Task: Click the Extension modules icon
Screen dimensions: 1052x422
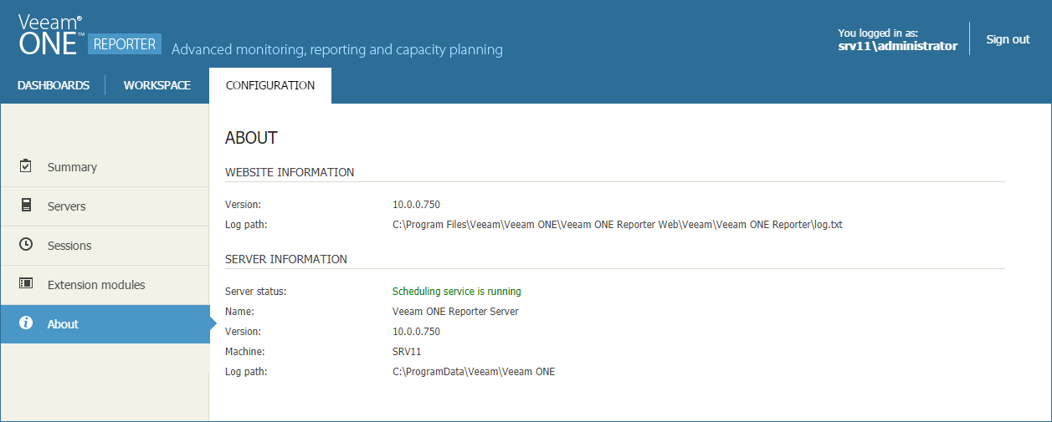Action: coord(26,284)
